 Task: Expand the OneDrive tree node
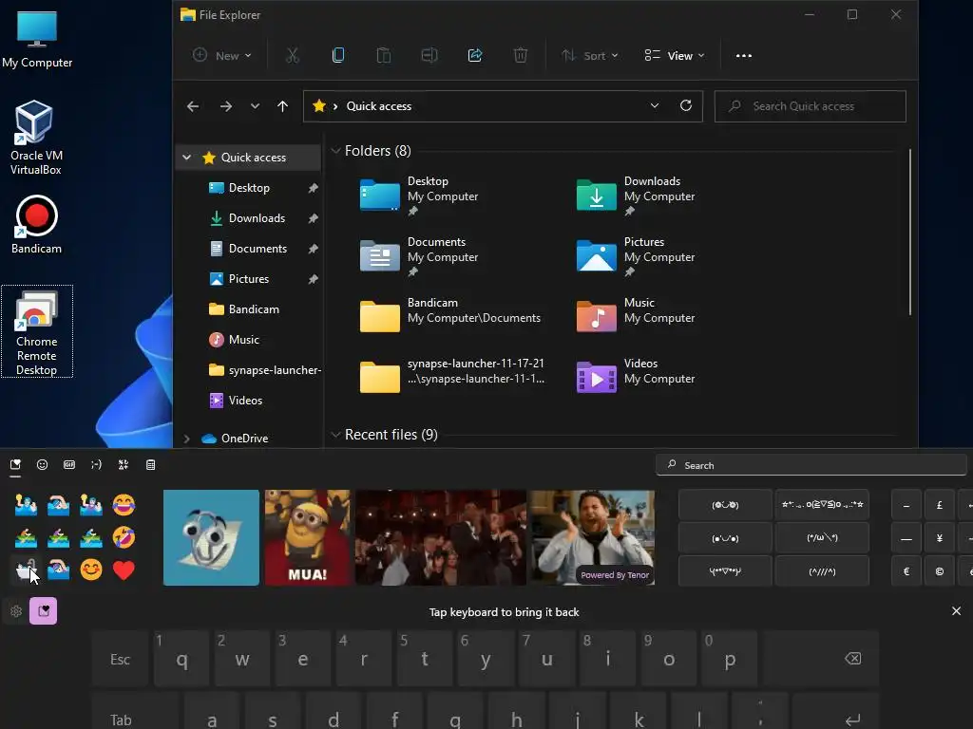[x=187, y=439]
